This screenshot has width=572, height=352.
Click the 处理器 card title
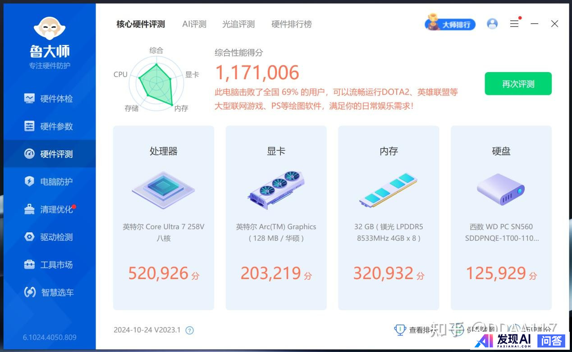(x=163, y=151)
